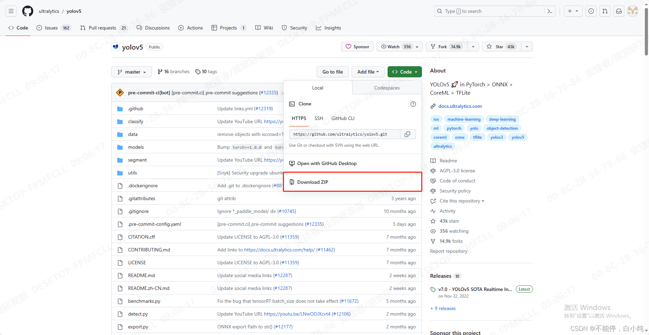Click the Readme book icon
The width and height of the screenshot is (649, 335).
433,161
